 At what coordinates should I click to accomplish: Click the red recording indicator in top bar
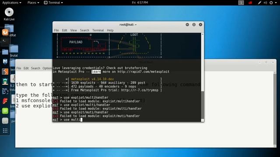click(x=250, y=3)
